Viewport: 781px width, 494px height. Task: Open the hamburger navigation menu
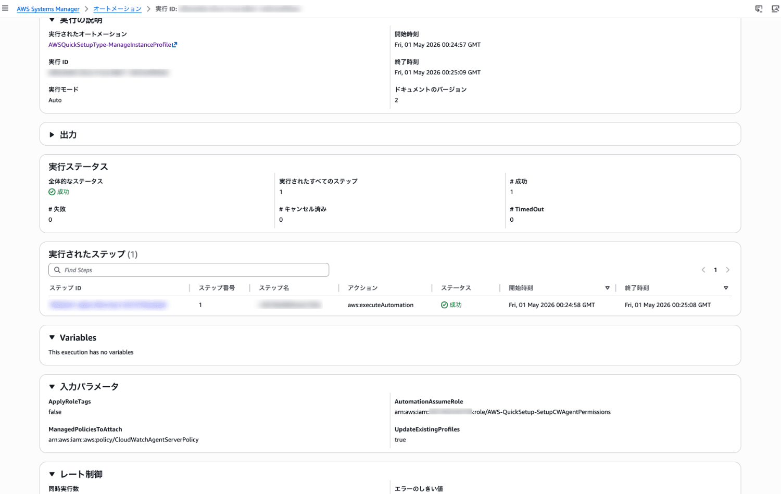pos(5,8)
